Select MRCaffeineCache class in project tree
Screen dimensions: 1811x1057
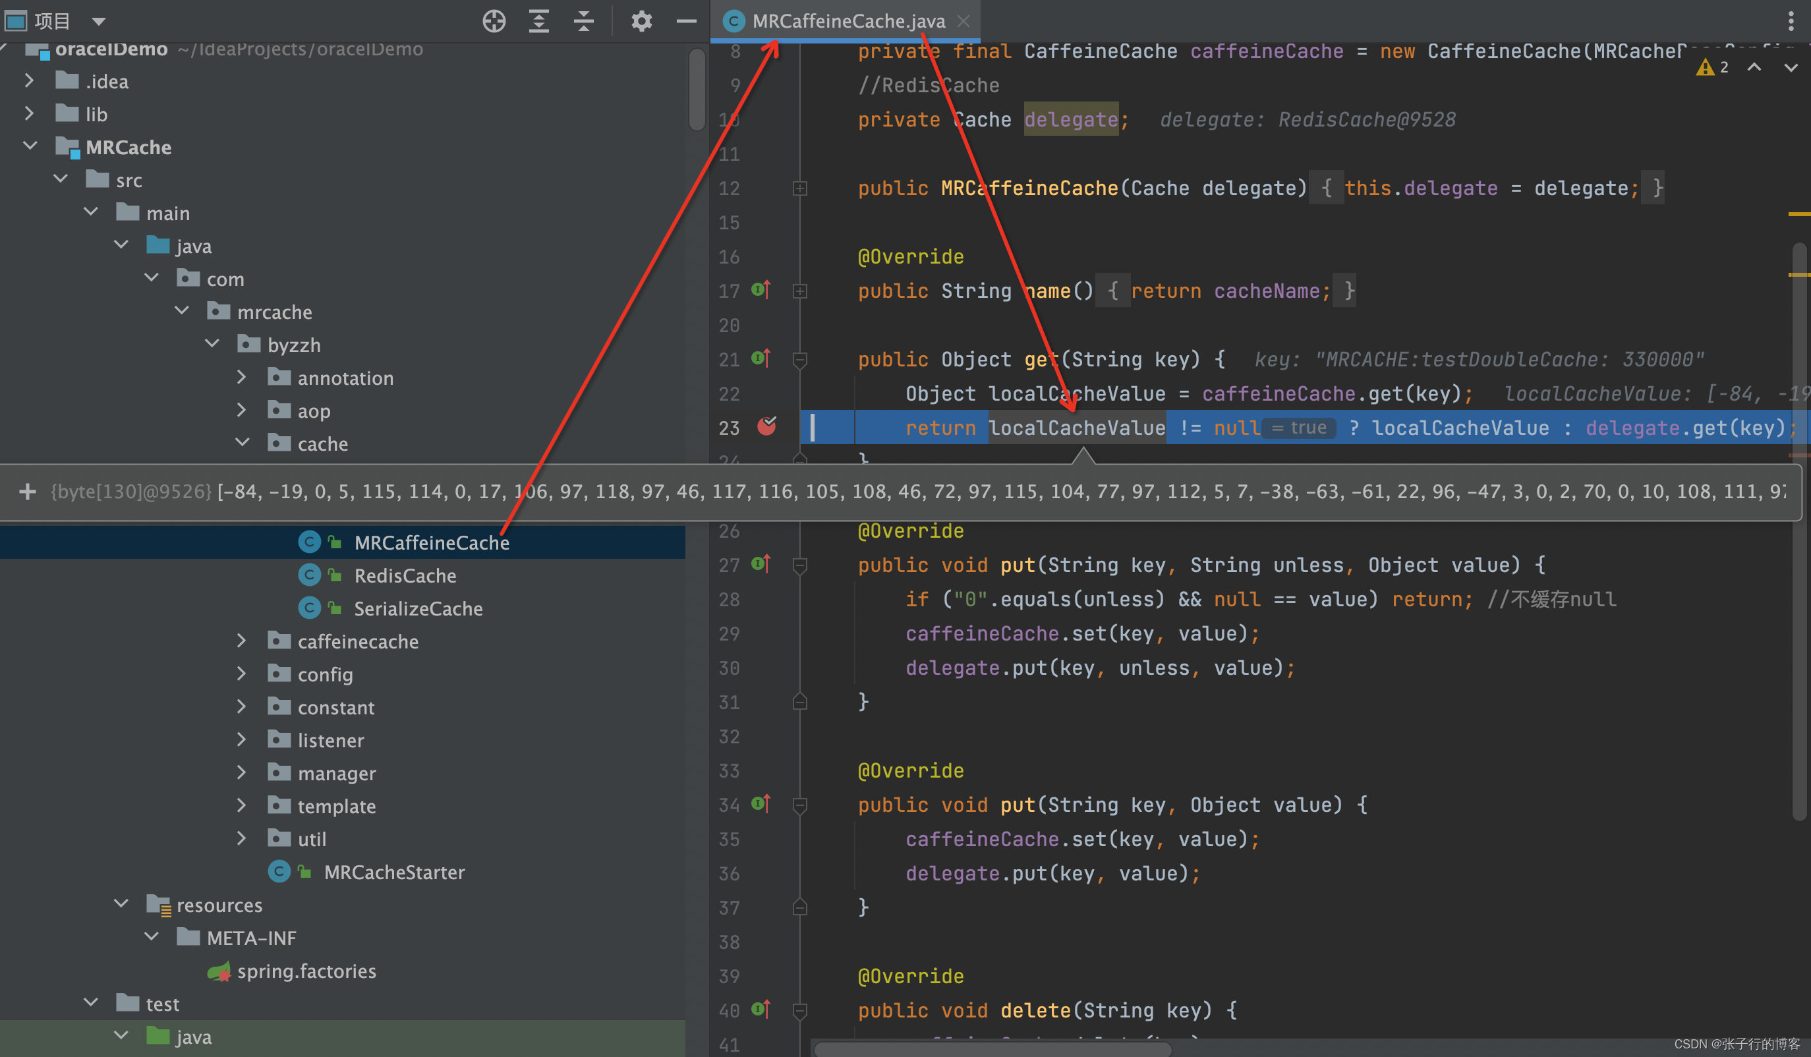tap(342, 542)
